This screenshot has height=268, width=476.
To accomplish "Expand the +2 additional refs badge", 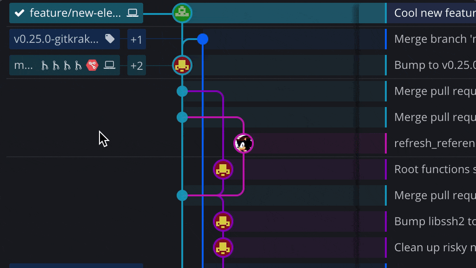I will [136, 66].
